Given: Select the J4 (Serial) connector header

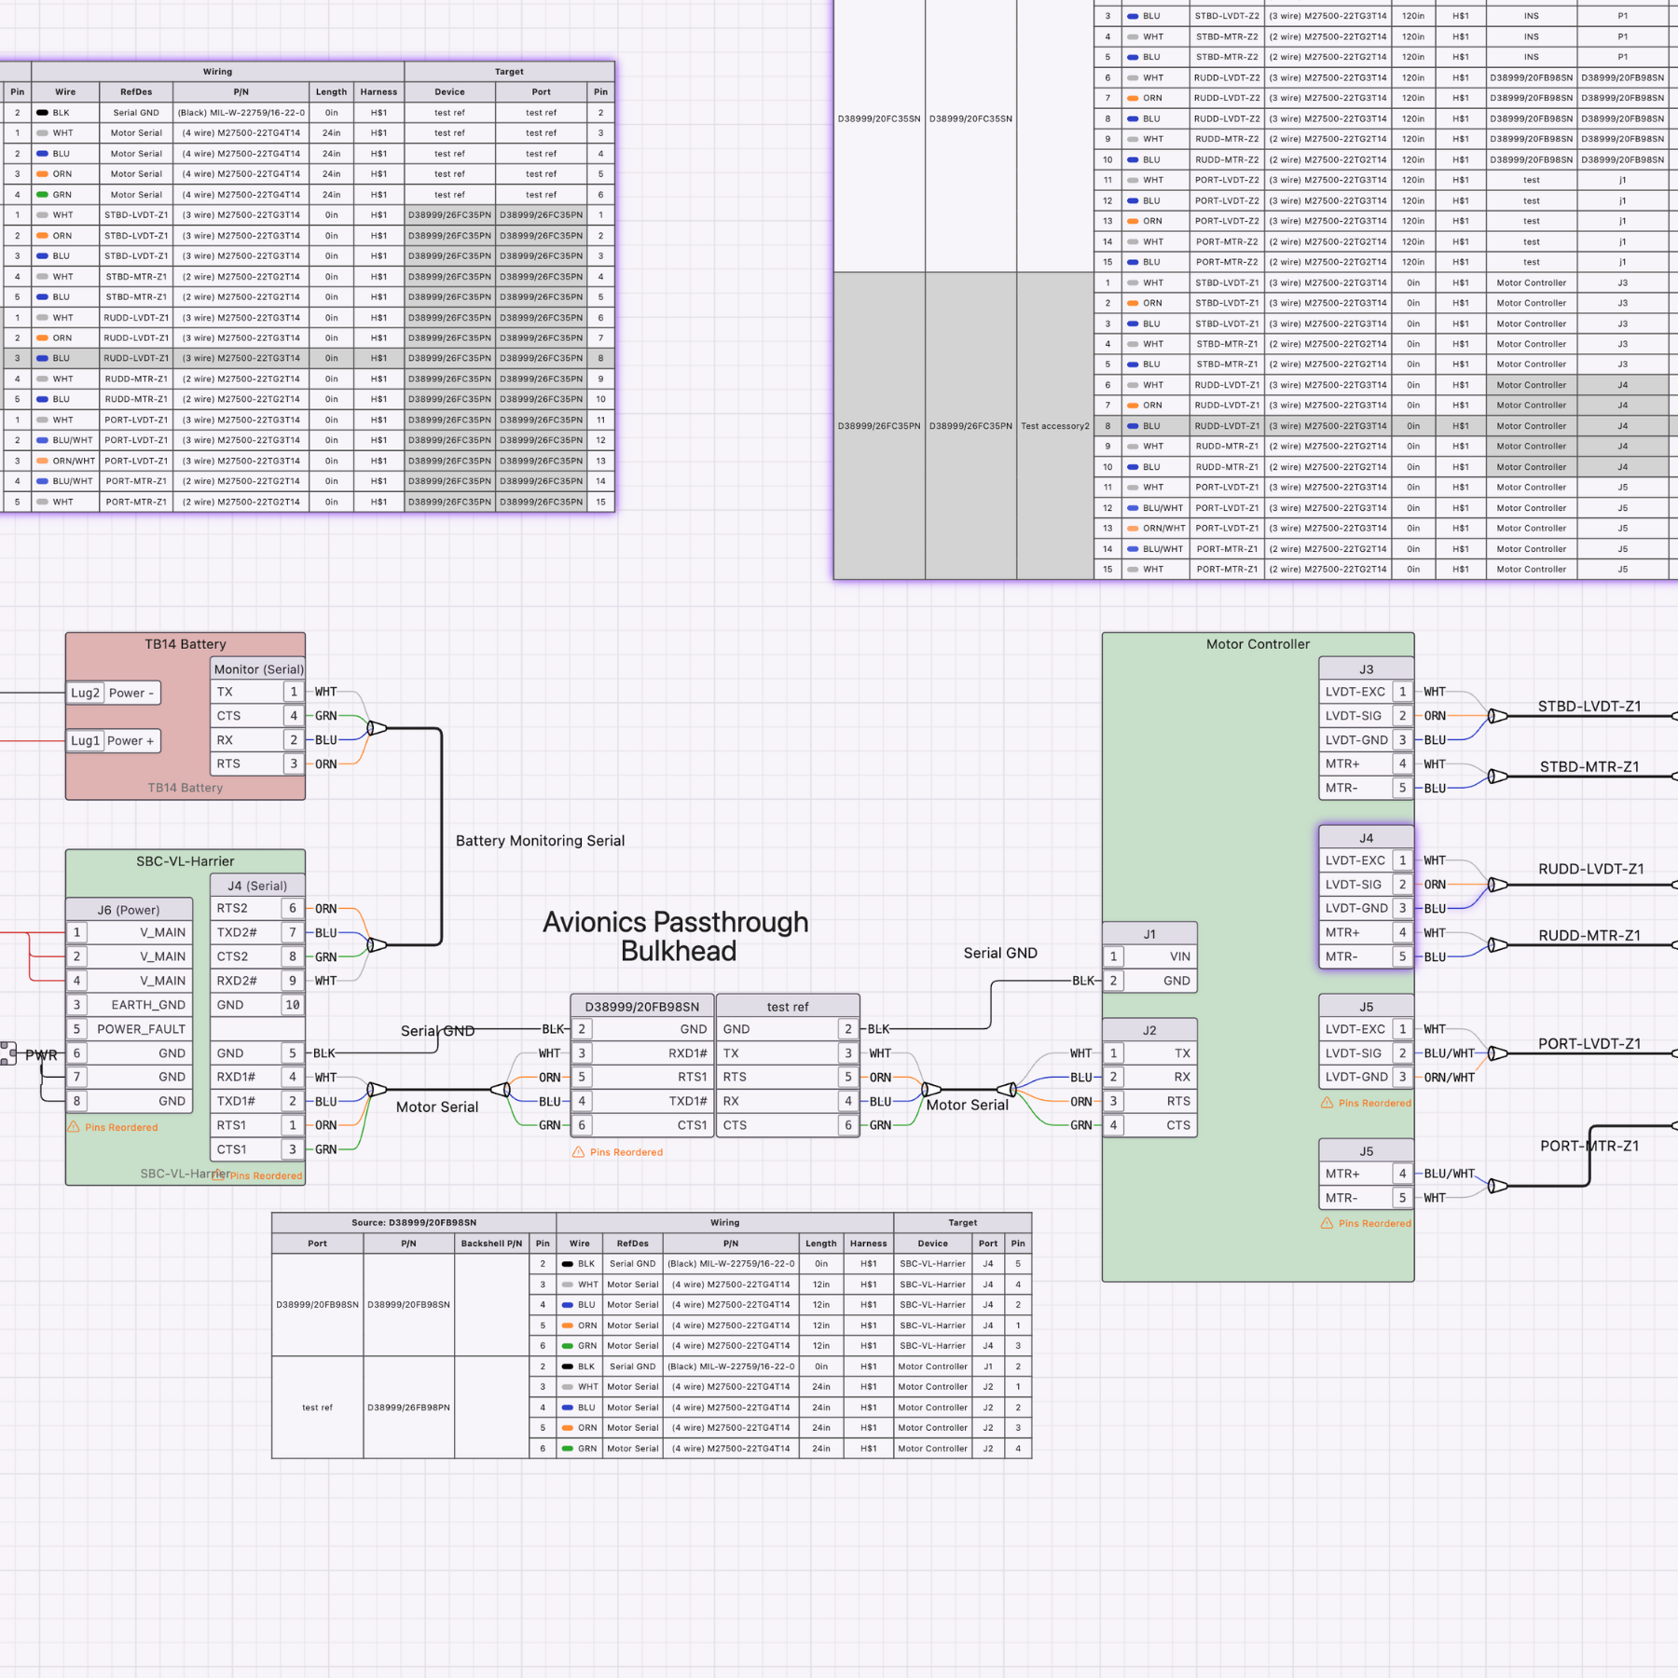Looking at the screenshot, I should (257, 886).
